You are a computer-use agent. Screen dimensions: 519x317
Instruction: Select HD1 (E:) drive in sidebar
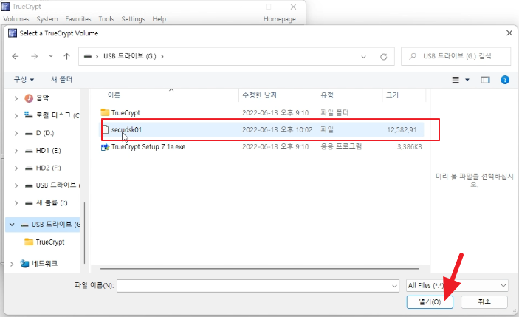click(43, 151)
